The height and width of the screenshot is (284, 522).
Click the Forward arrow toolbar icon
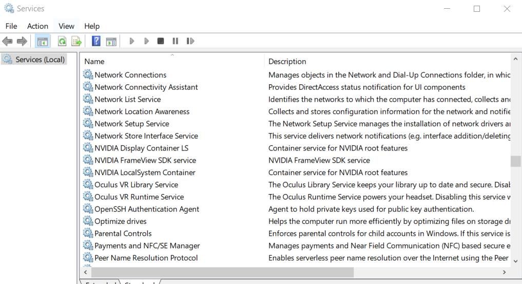[22, 41]
